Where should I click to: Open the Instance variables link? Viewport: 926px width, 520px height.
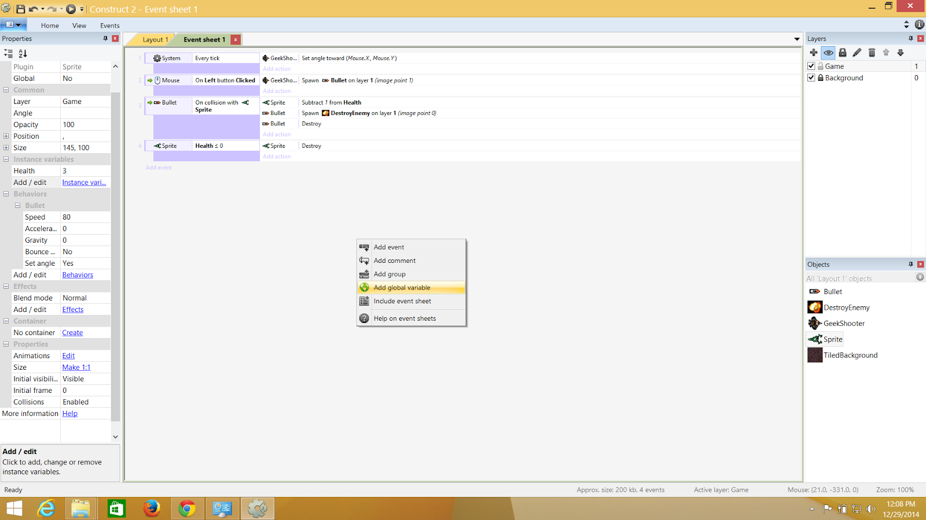click(x=84, y=183)
